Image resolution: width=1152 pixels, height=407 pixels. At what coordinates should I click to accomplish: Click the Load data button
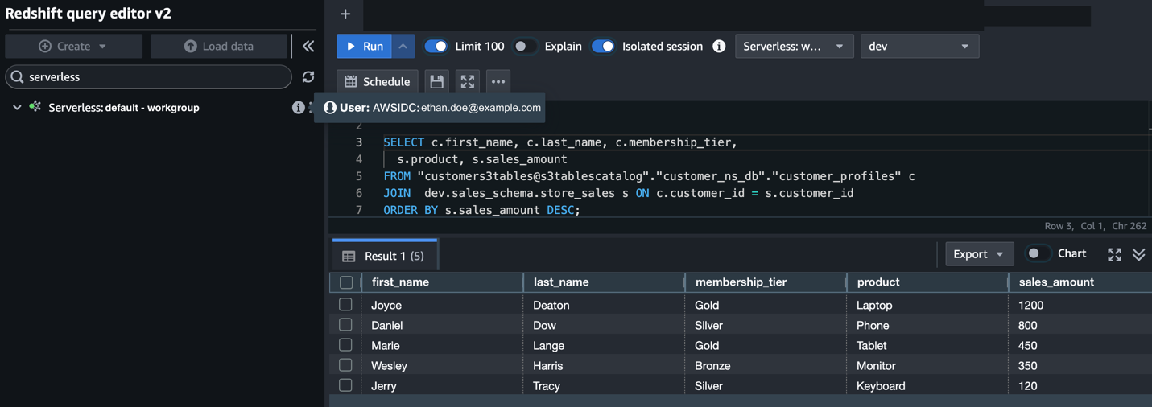click(x=219, y=47)
